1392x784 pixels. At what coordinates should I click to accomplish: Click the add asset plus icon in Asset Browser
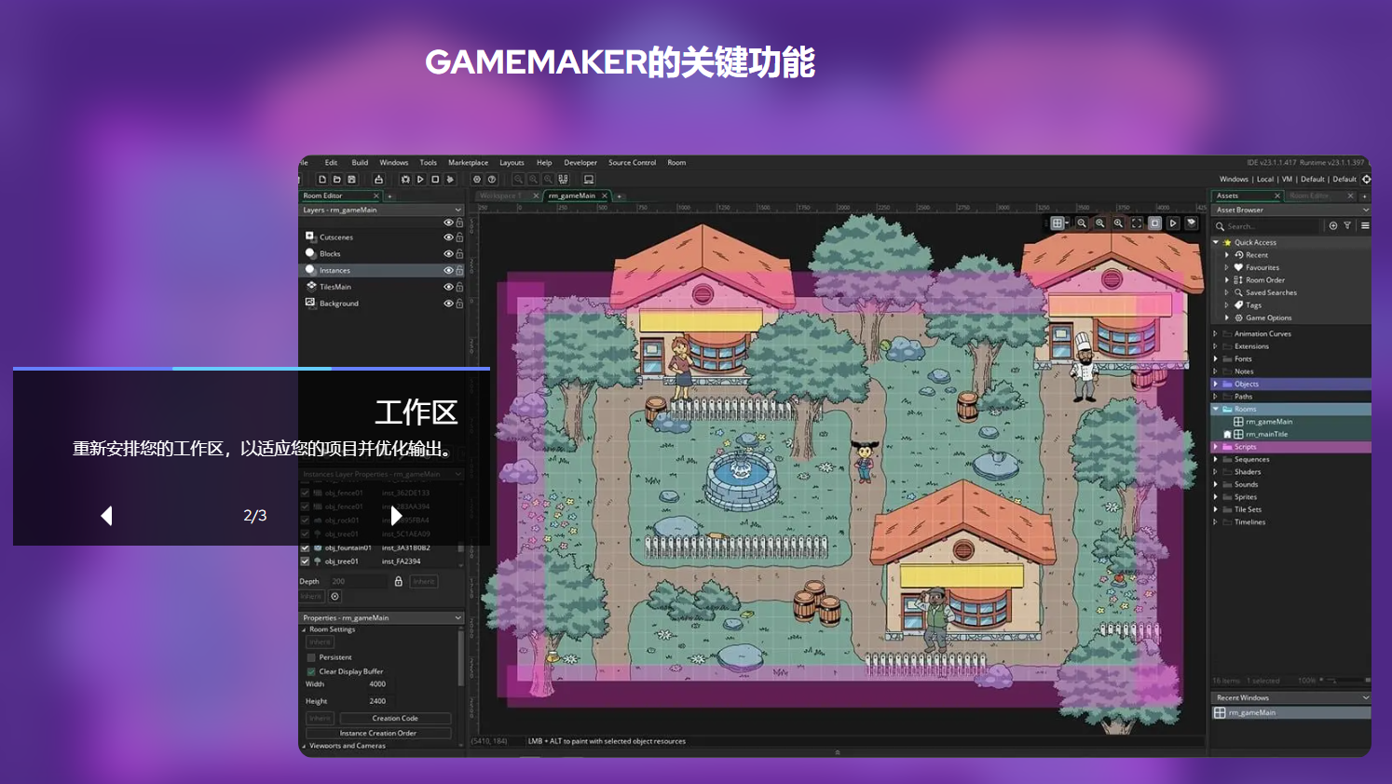pos(1333,225)
